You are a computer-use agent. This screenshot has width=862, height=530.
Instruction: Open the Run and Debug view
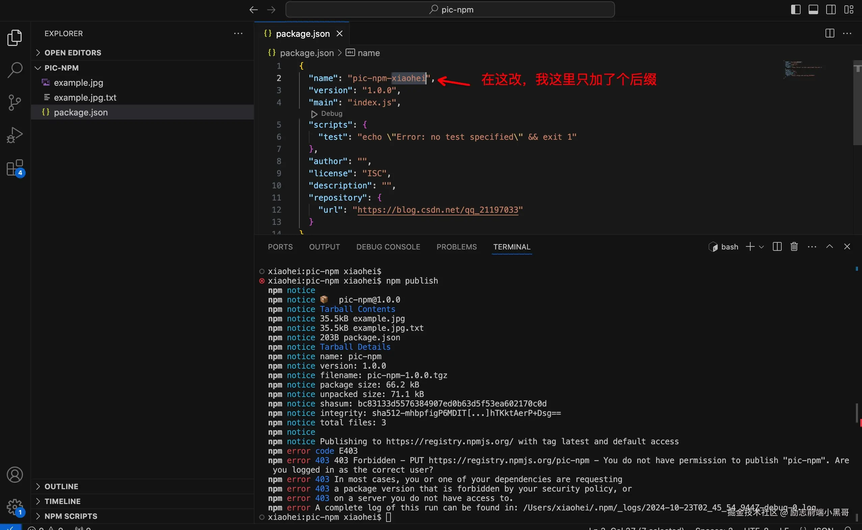(x=15, y=135)
